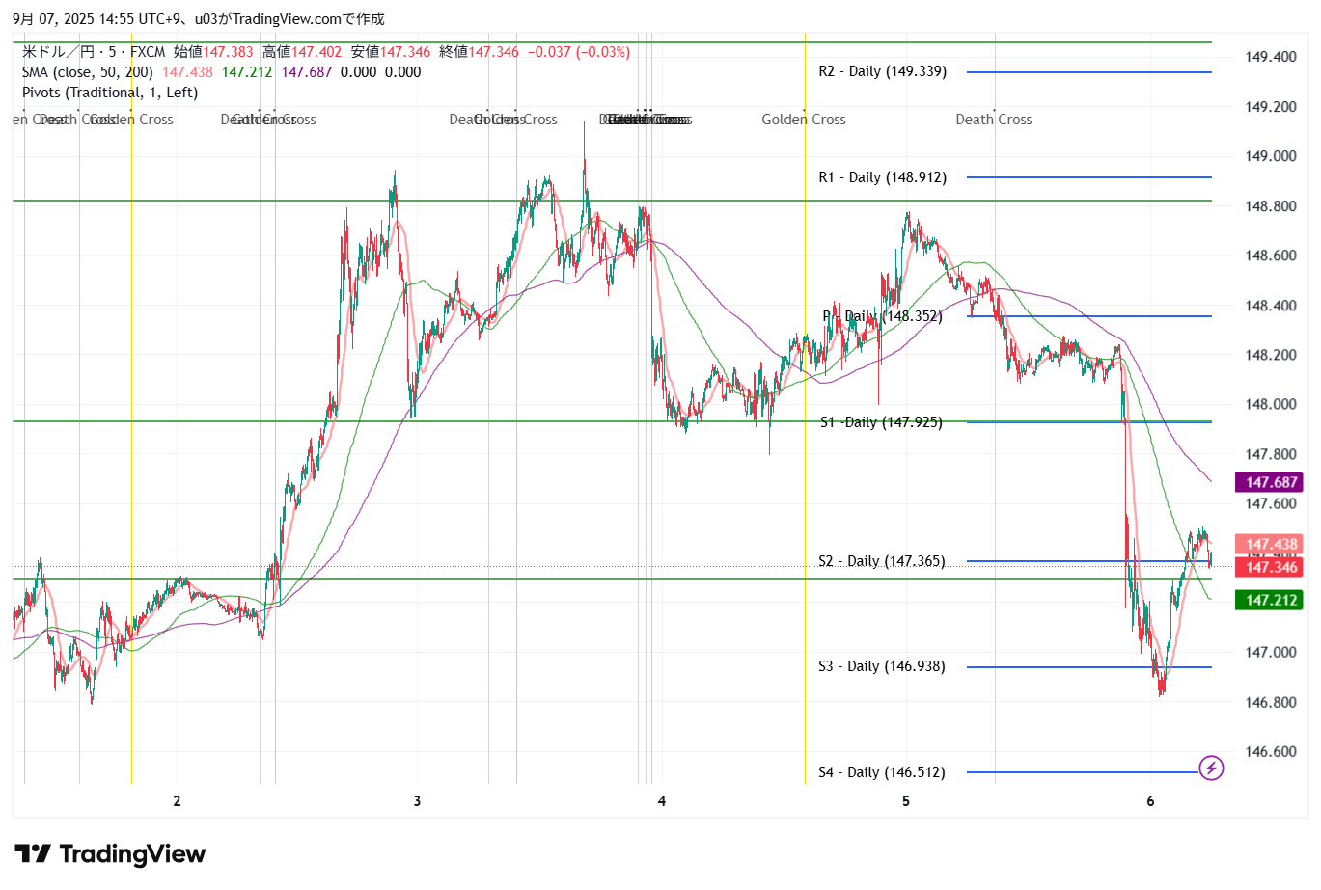Select the S3 - Daily (146.938) pivot label
1321x890 pixels.
click(881, 666)
